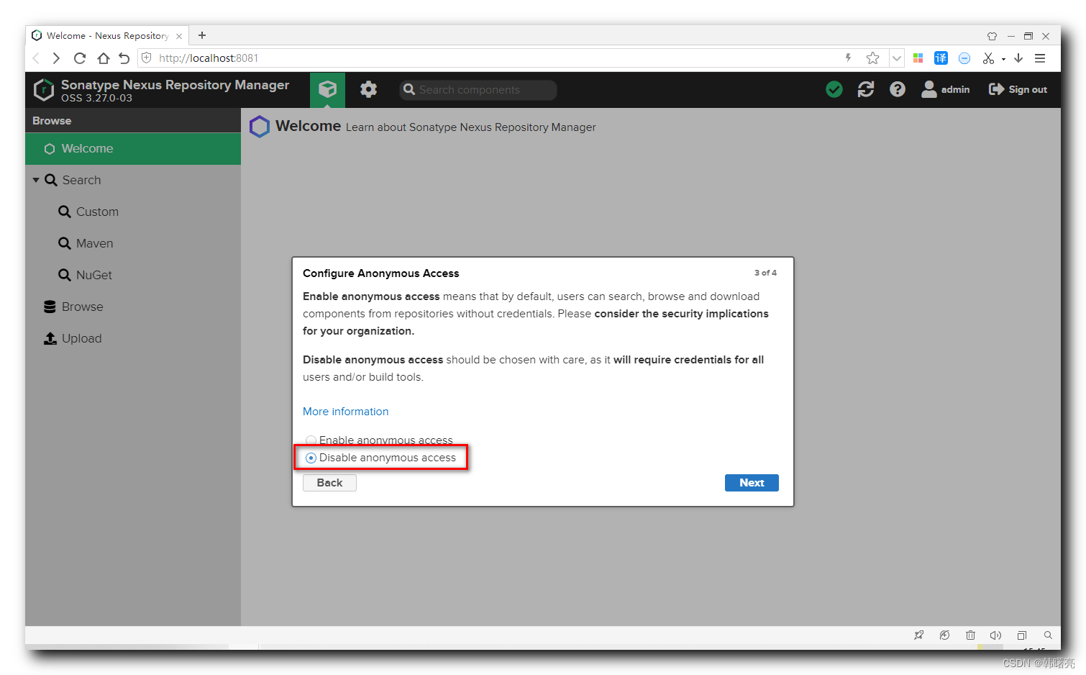
Task: Click the 3 of 4 step indicator
Action: click(x=765, y=273)
